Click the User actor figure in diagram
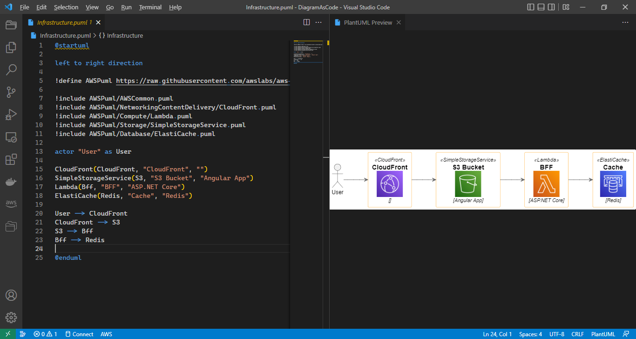636x339 pixels. [338, 176]
